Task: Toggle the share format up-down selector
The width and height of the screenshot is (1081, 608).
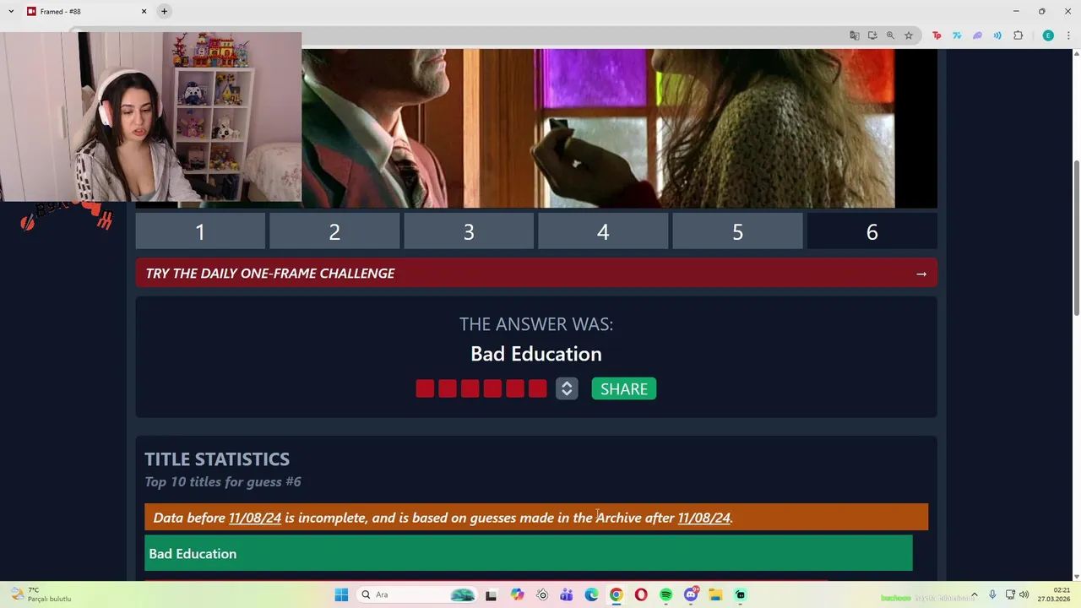Action: 567,388
